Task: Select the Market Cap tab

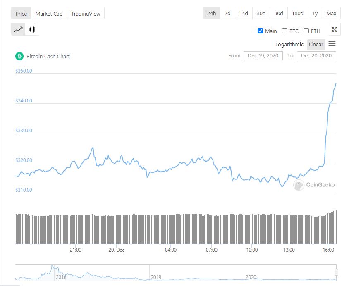Action: tap(49, 14)
